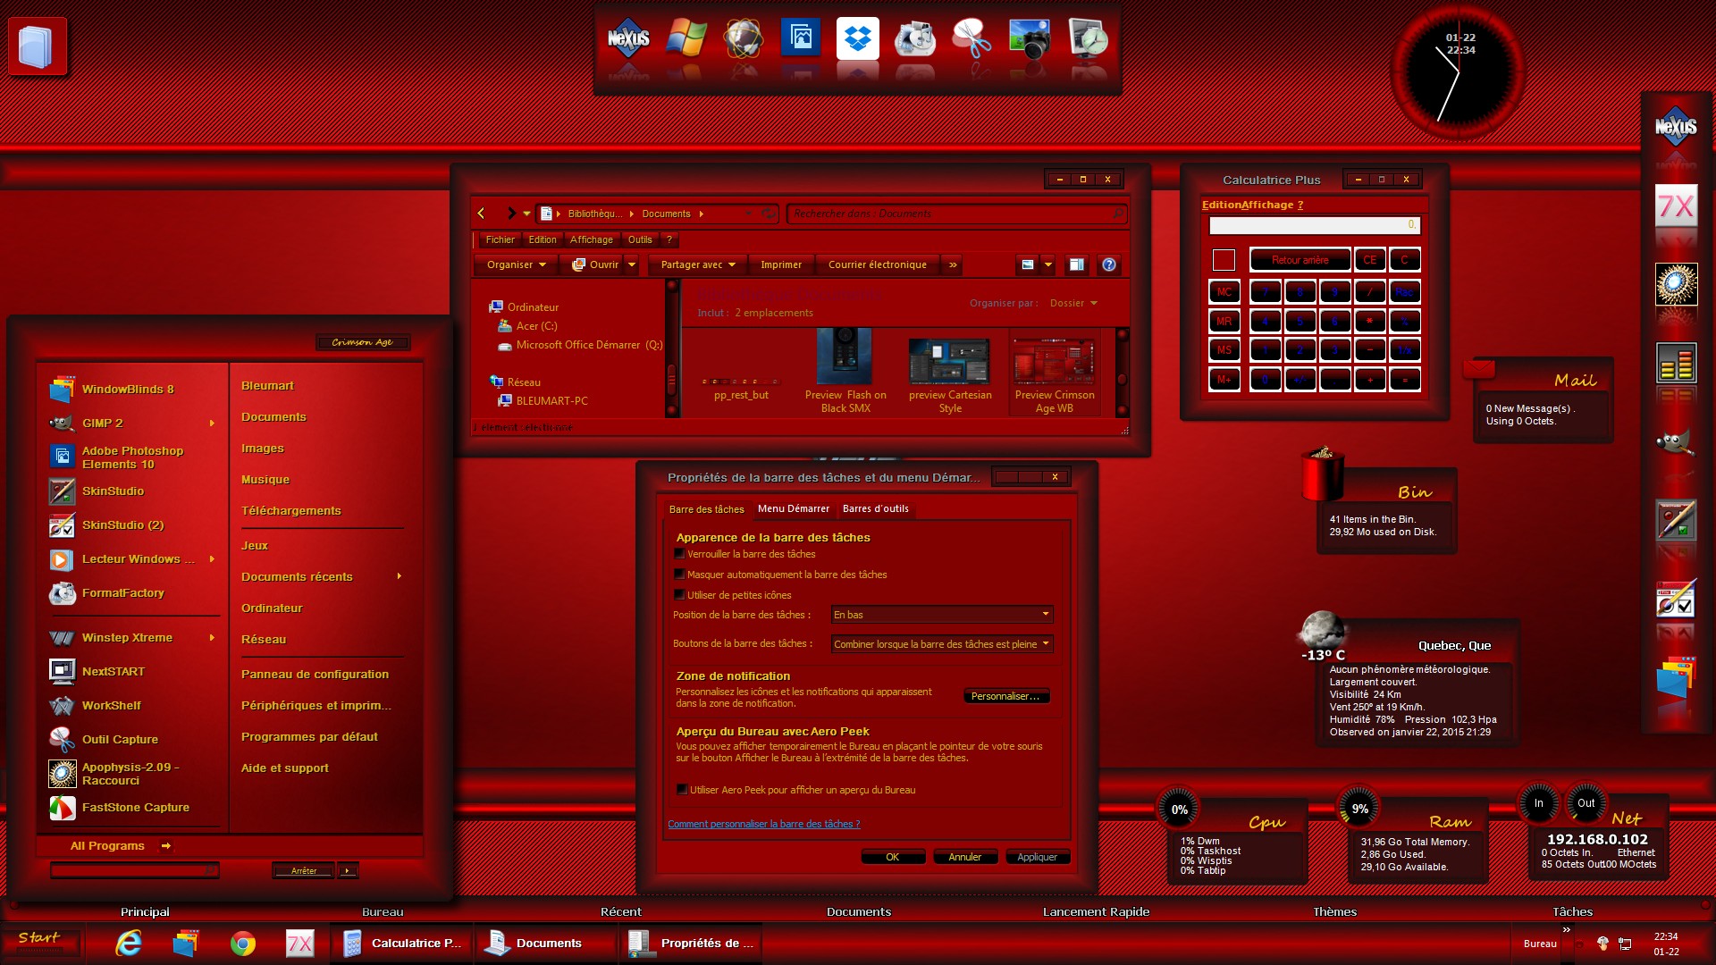The width and height of the screenshot is (1716, 965).
Task: Open FastStone Capture from the start menu
Action: coord(135,807)
